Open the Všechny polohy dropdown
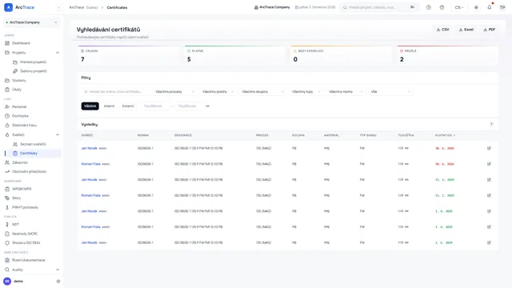This screenshot has height=288, width=512. tap(218, 92)
